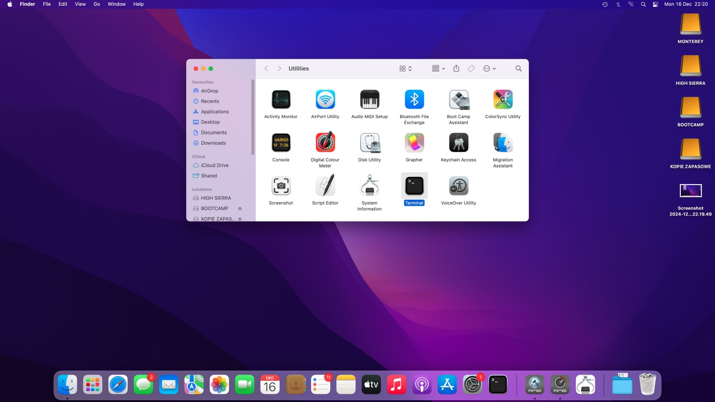Open the Go menu
The image size is (715, 402).
tap(97, 4)
